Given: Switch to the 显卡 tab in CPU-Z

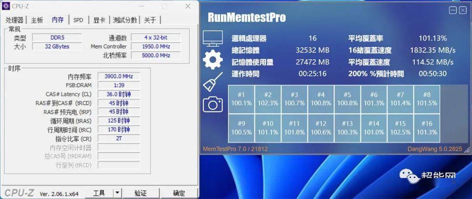Looking at the screenshot, I should coord(99,20).
